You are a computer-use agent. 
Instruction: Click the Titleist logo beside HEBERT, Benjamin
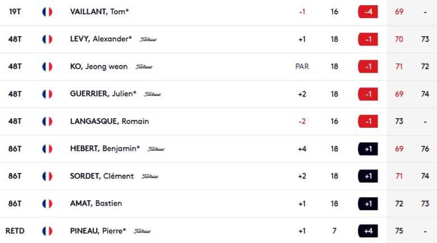click(156, 149)
